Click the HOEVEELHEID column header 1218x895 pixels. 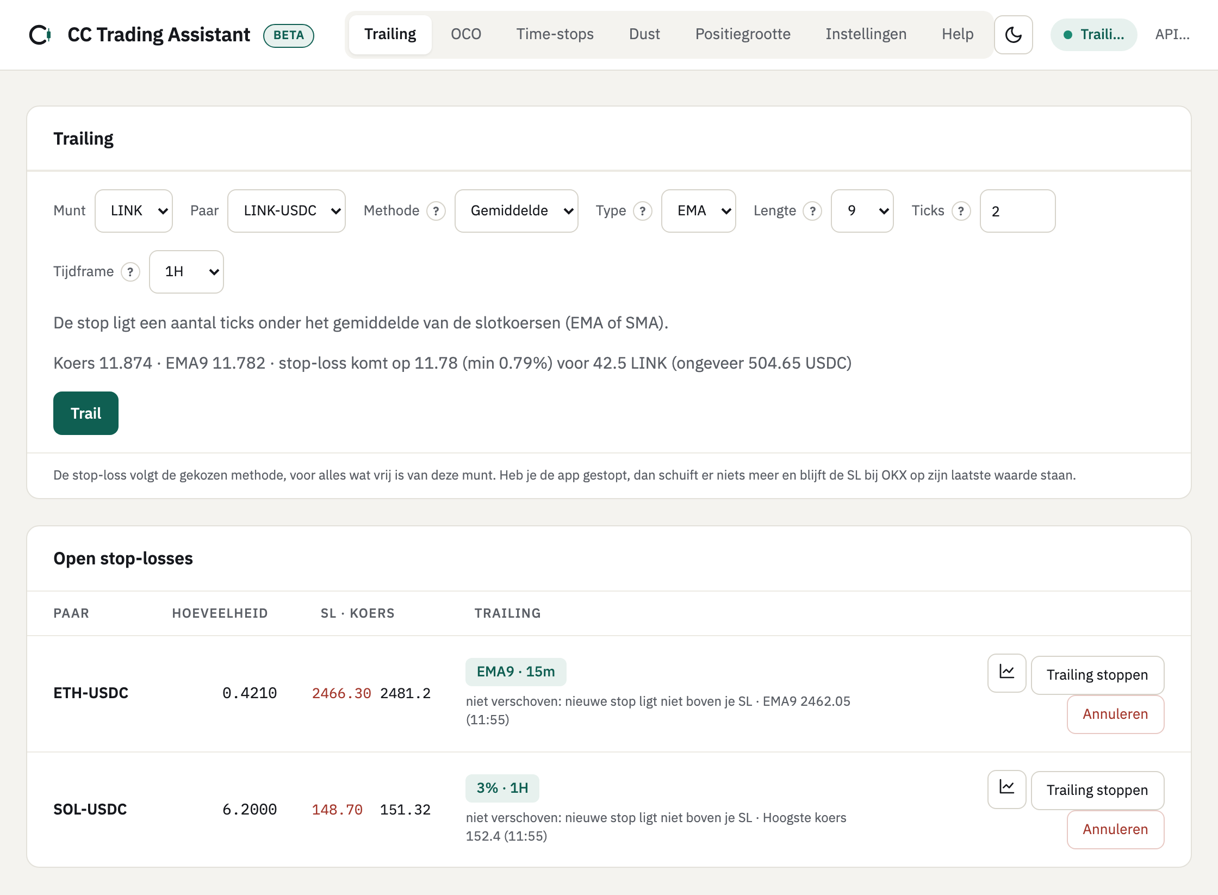(220, 613)
